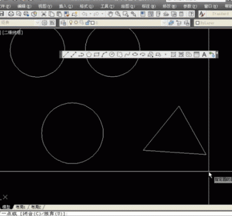Select the Ellipse Arc tool

143,54
